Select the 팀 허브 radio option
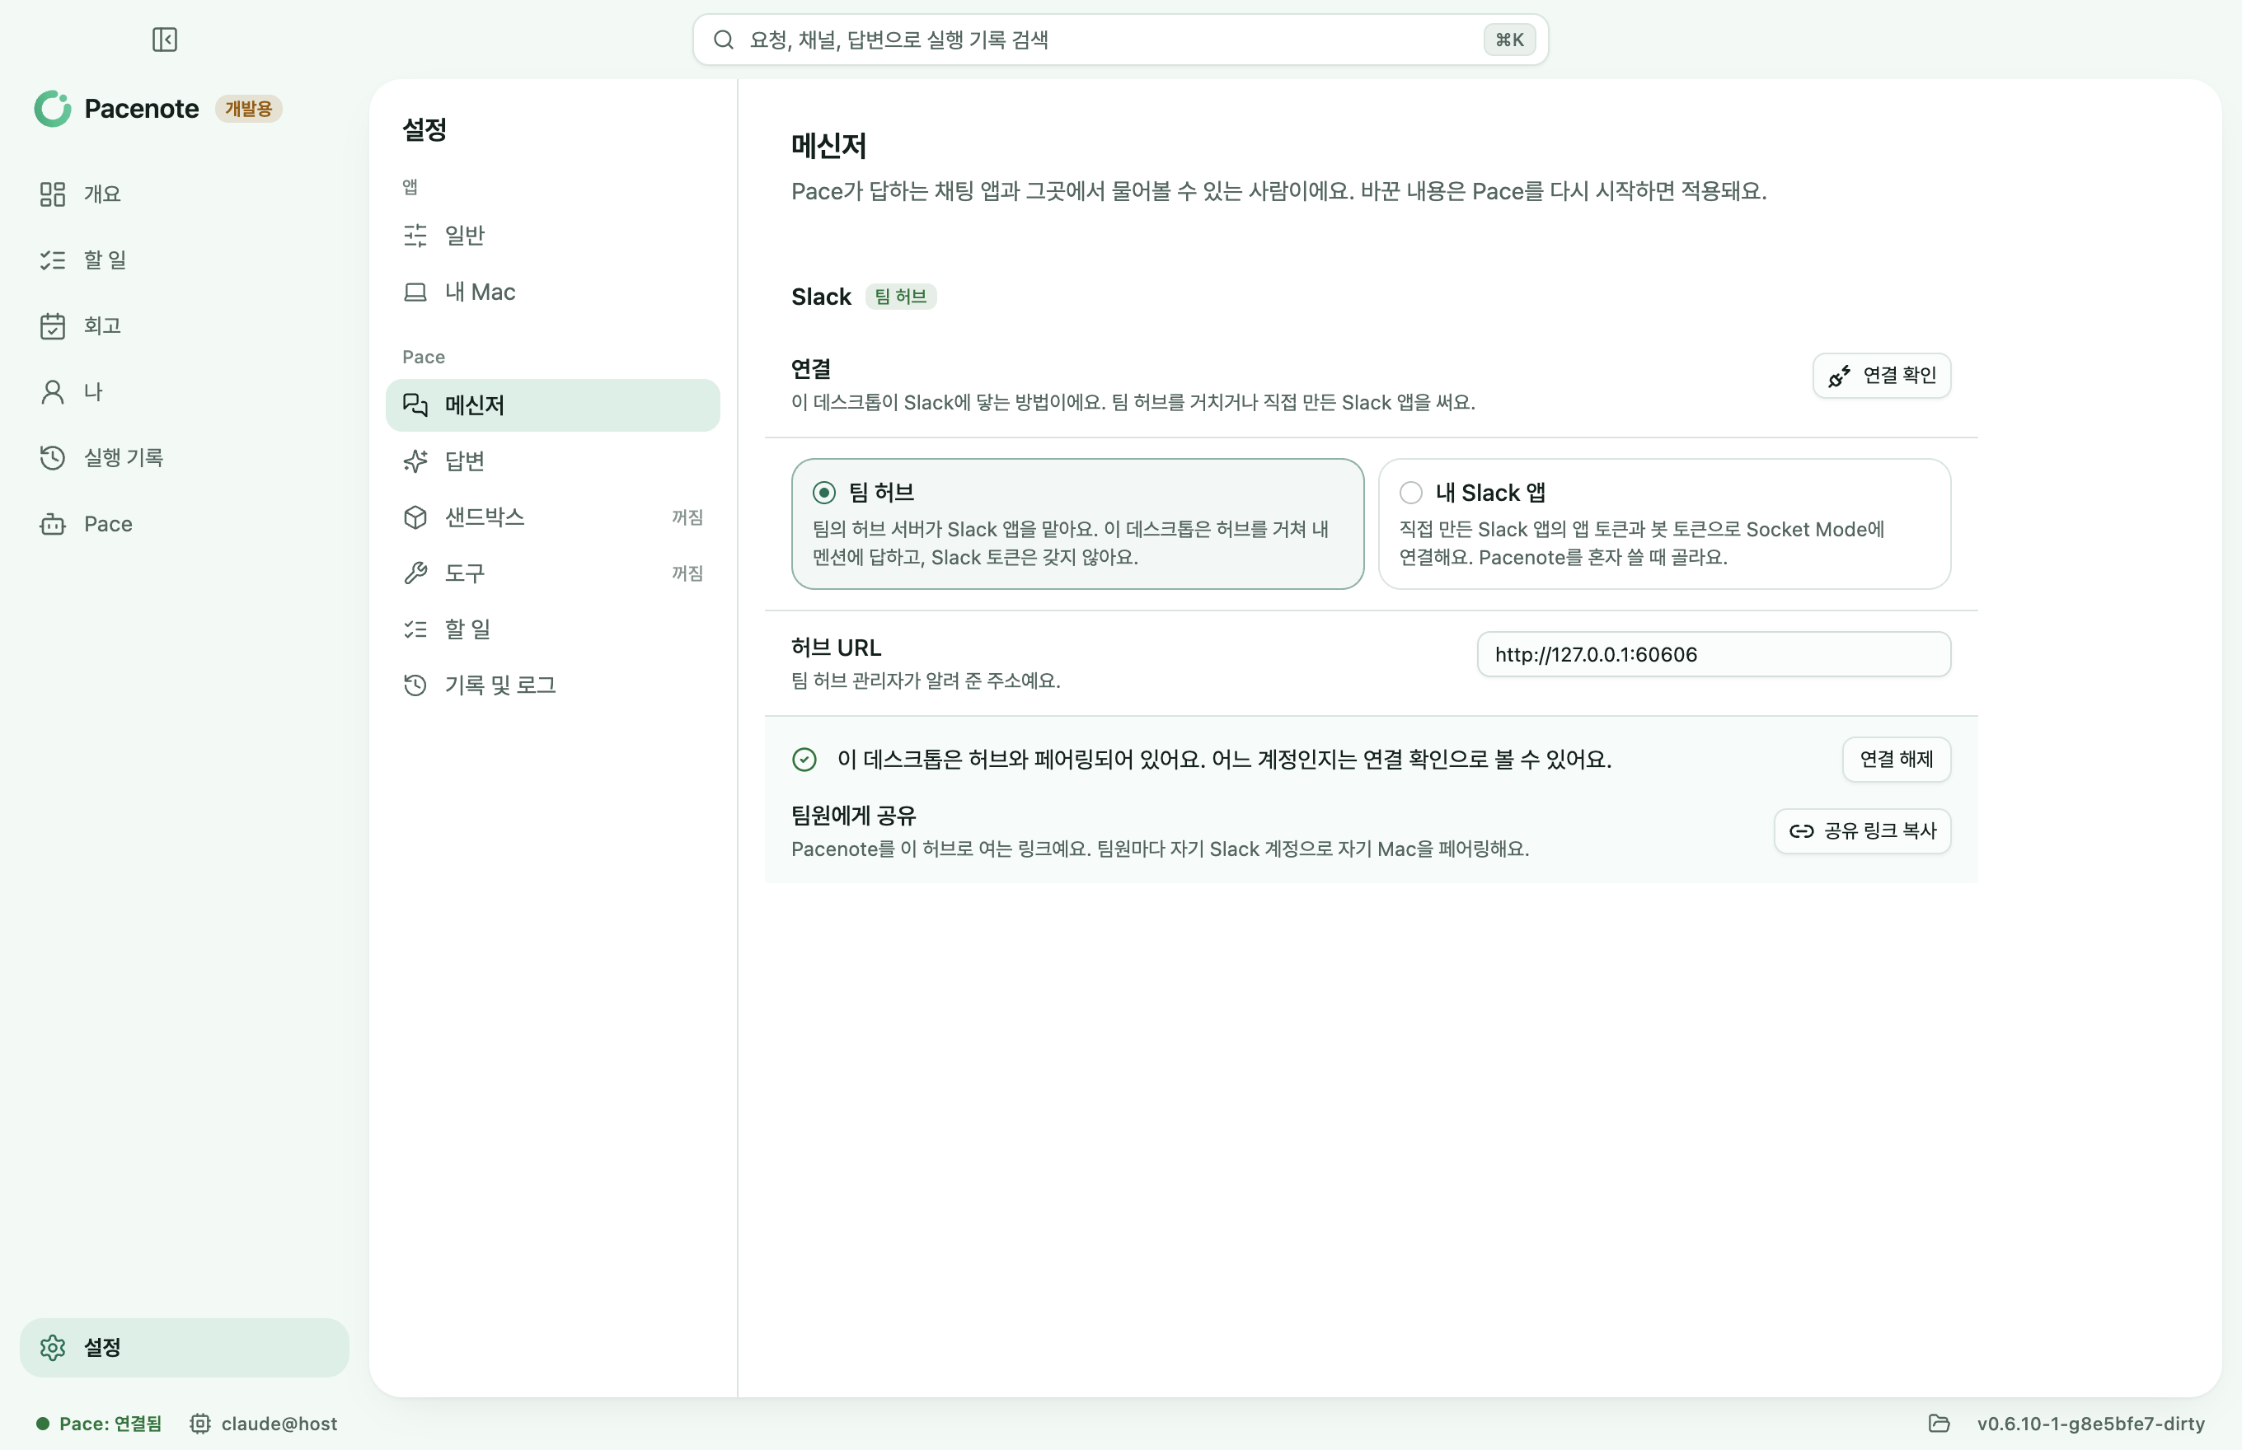Screen dimensions: 2242x1450 point(1077,525)
